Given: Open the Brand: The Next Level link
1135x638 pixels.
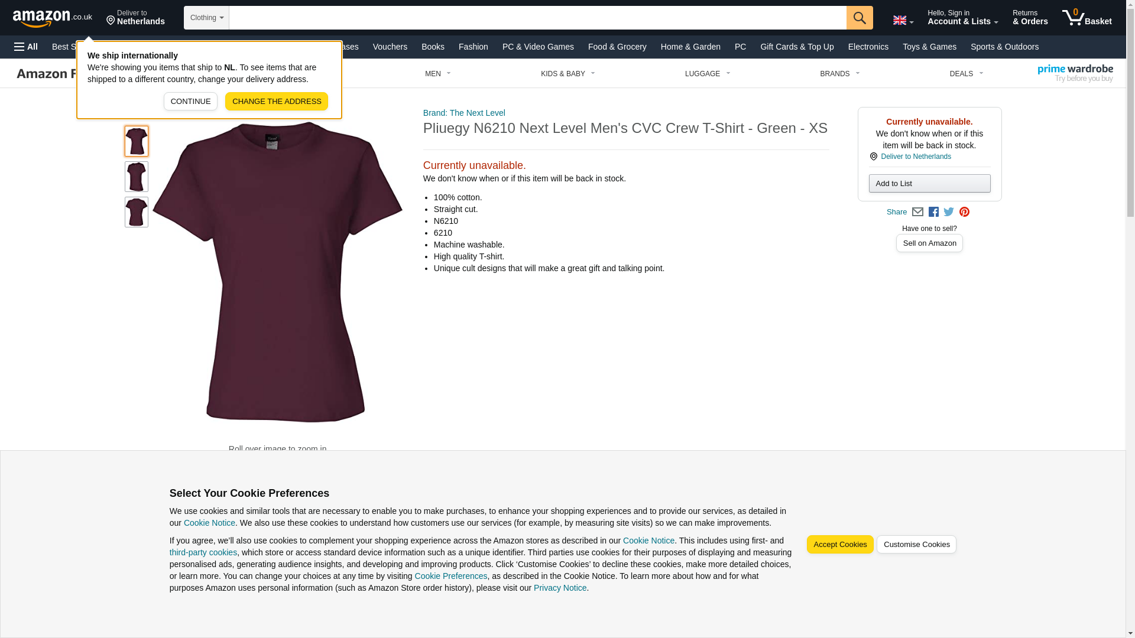Looking at the screenshot, I should tap(464, 113).
